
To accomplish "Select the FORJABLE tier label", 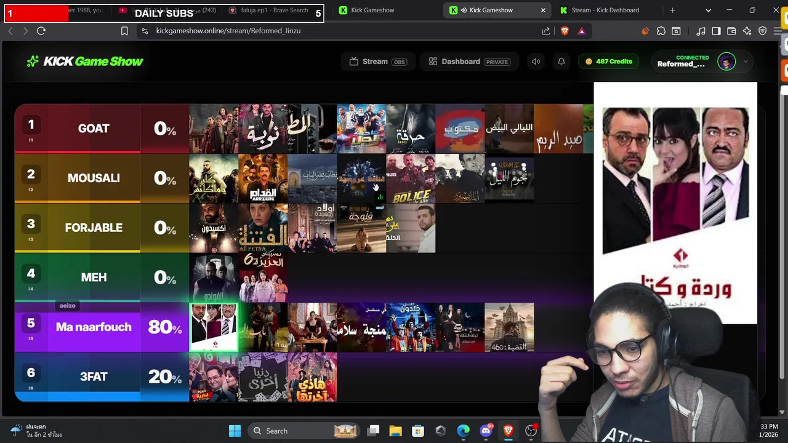I will click(94, 228).
